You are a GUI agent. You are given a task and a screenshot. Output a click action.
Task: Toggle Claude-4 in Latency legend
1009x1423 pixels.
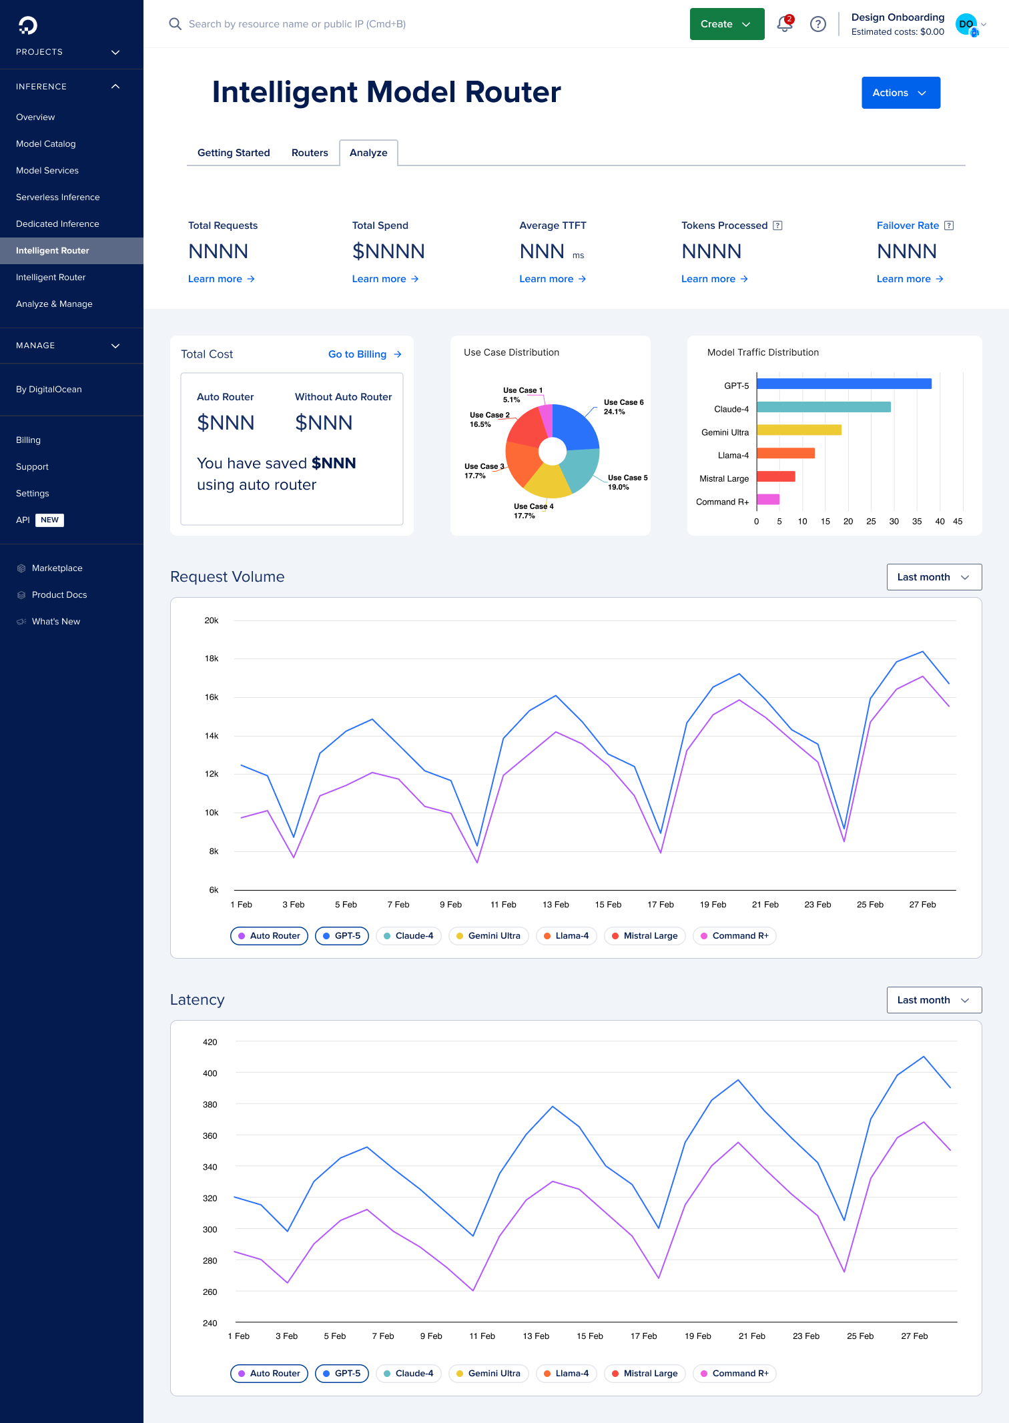click(x=408, y=1374)
